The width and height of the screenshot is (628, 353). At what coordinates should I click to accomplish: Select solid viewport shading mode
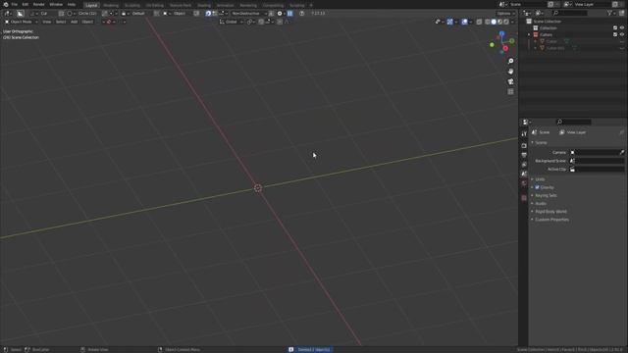(x=494, y=22)
